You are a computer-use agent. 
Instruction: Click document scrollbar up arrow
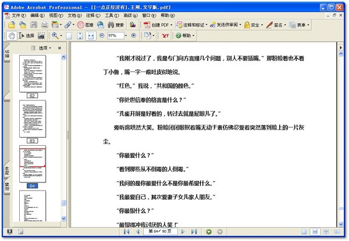[x=341, y=53]
